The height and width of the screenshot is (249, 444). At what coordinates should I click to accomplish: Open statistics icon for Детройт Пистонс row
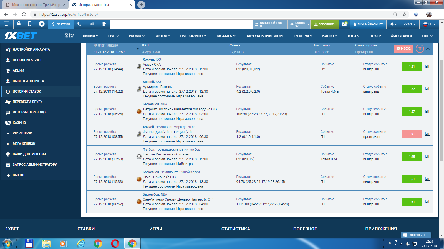pyautogui.click(x=427, y=111)
